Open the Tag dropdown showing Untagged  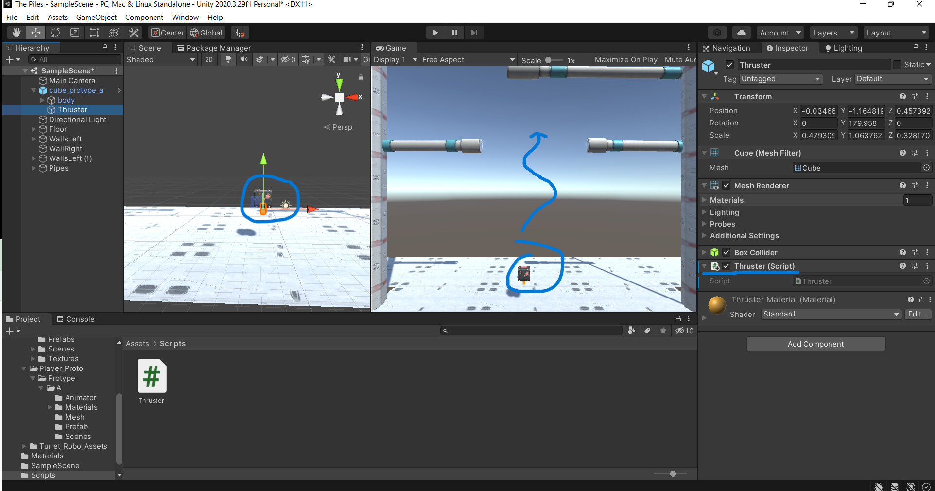pyautogui.click(x=780, y=79)
